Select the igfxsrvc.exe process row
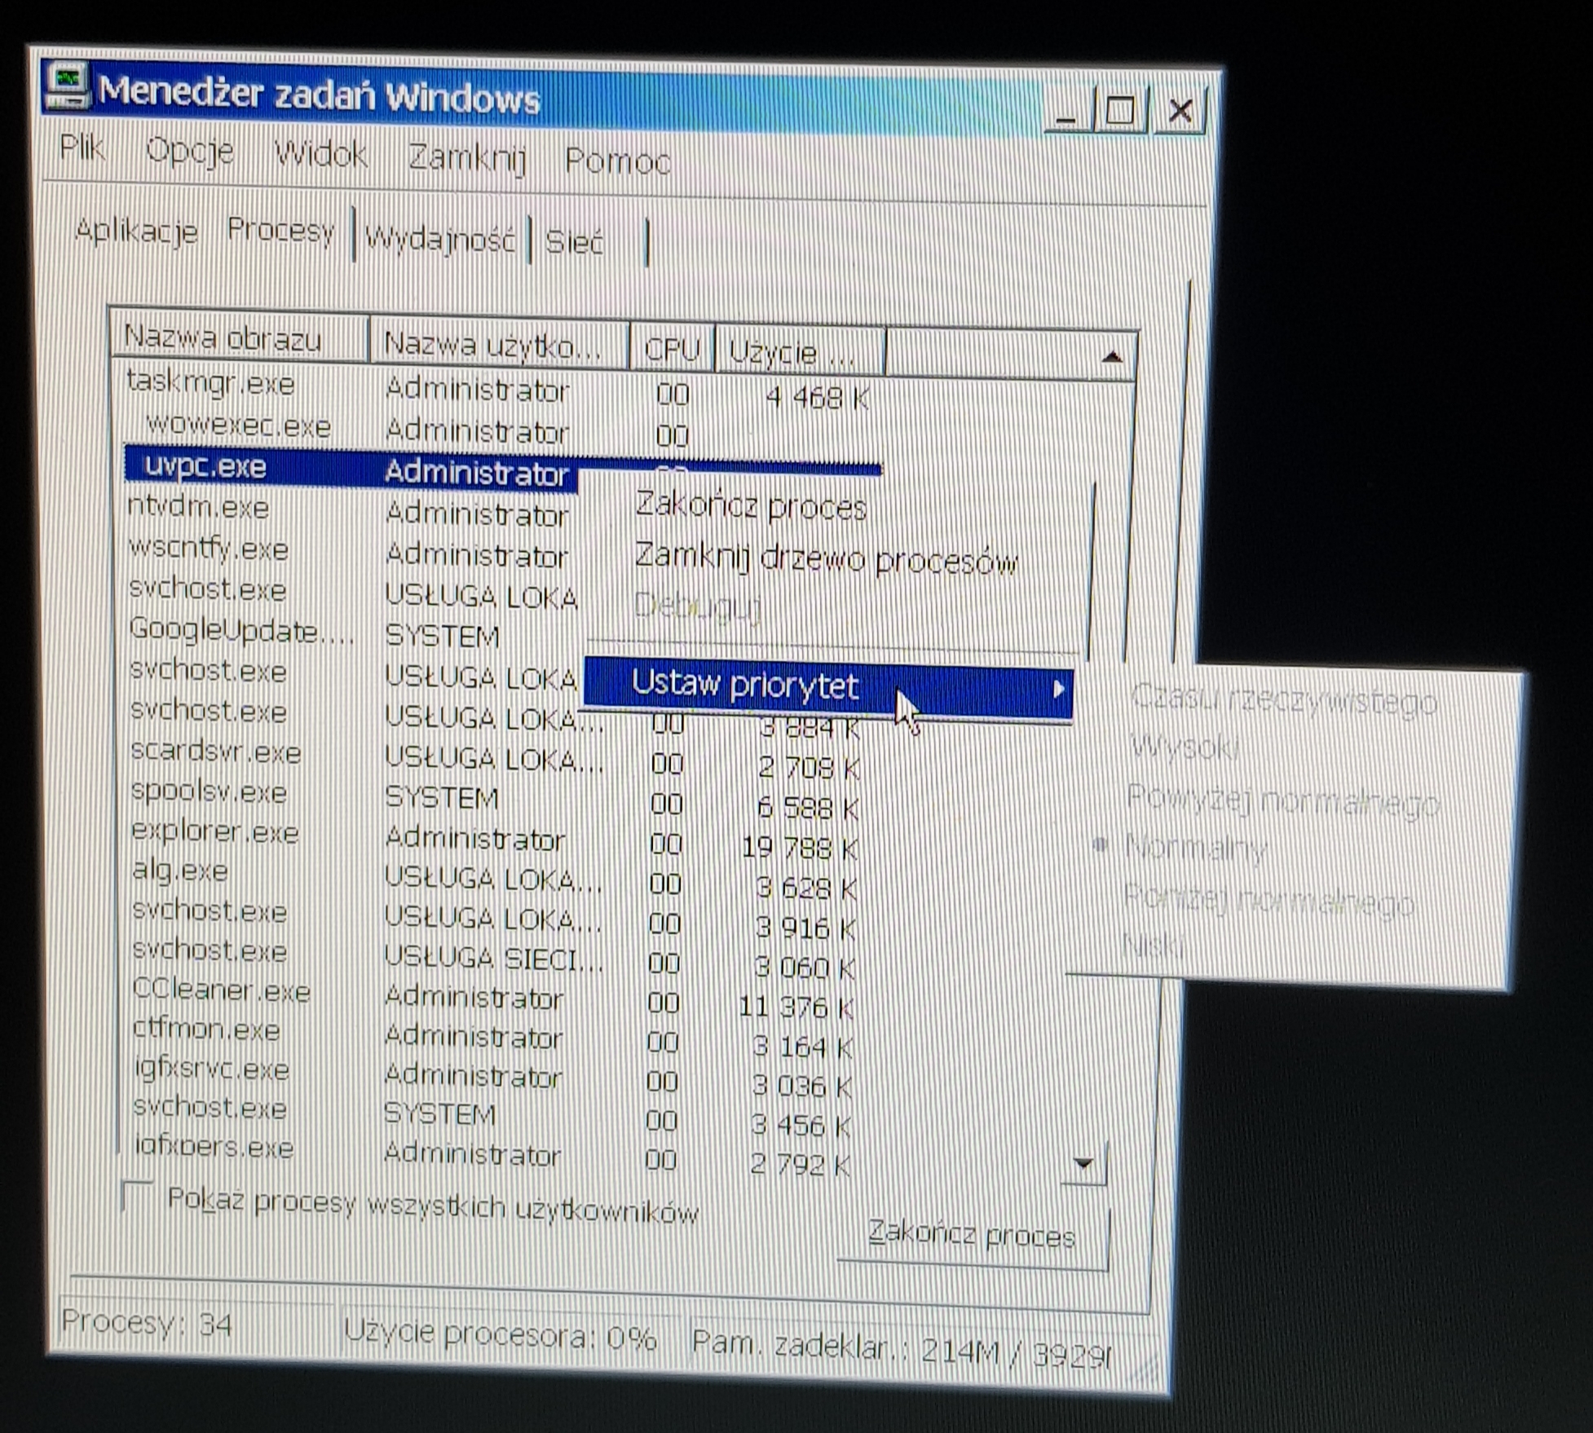The height and width of the screenshot is (1433, 1593). (493, 1078)
